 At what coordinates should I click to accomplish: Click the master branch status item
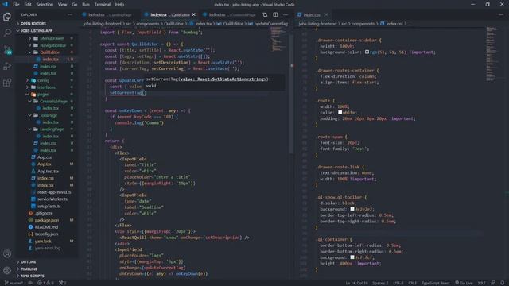tap(14, 283)
